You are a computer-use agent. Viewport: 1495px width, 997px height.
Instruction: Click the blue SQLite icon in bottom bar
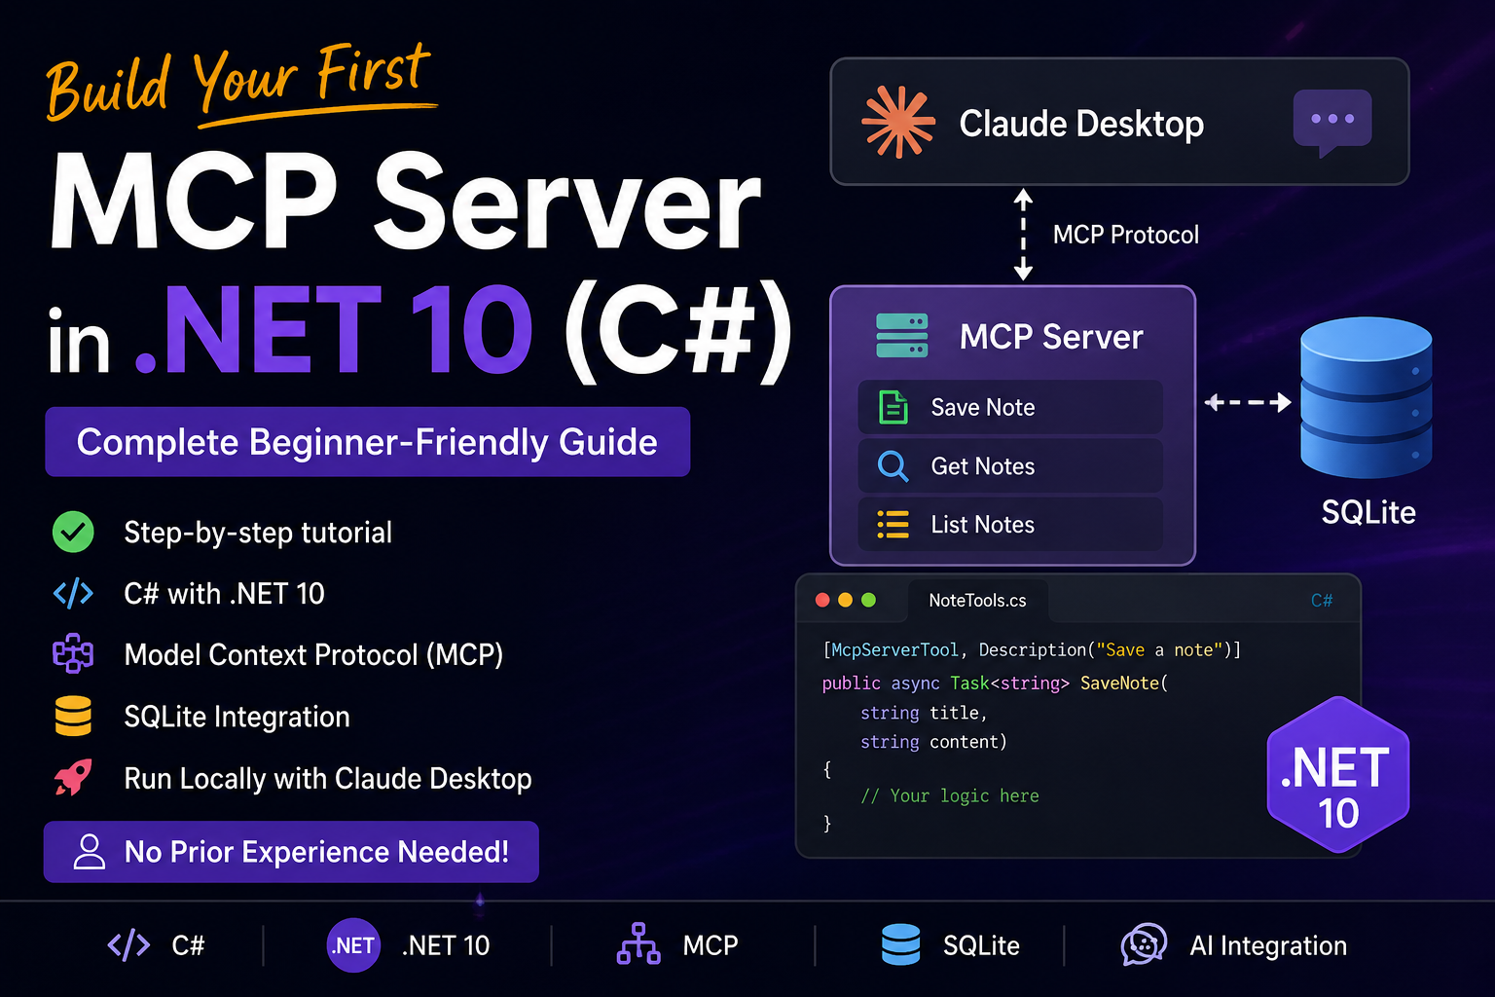[x=900, y=944]
